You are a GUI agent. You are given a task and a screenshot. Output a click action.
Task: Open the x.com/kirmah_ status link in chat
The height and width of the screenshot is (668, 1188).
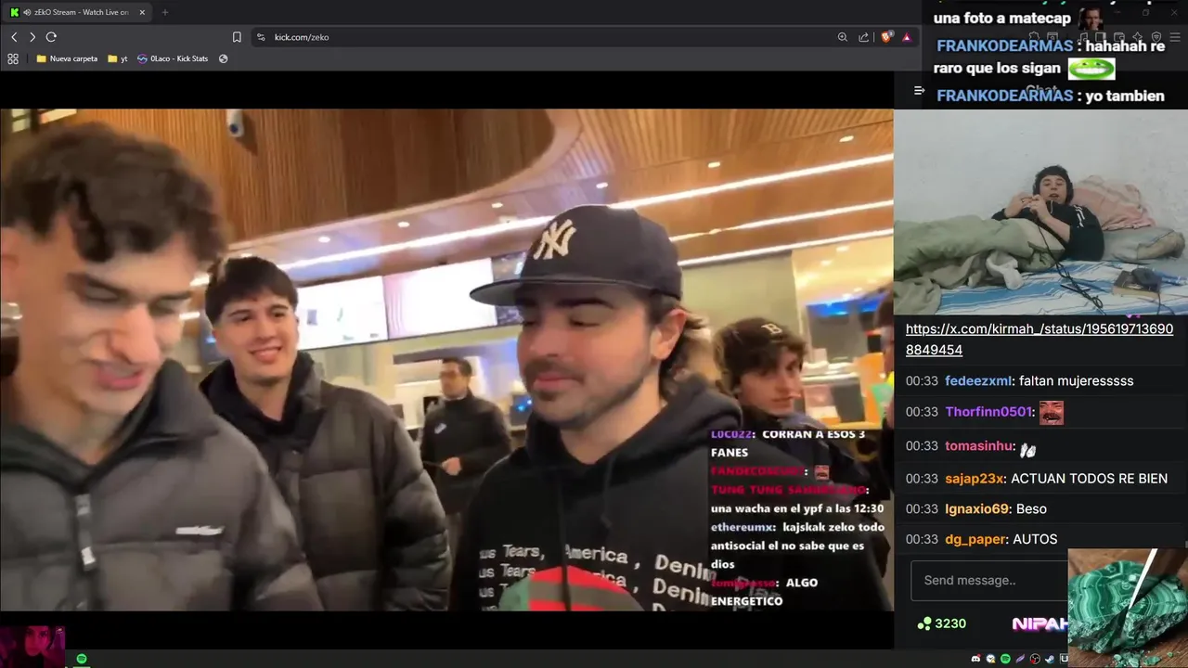click(x=1039, y=340)
